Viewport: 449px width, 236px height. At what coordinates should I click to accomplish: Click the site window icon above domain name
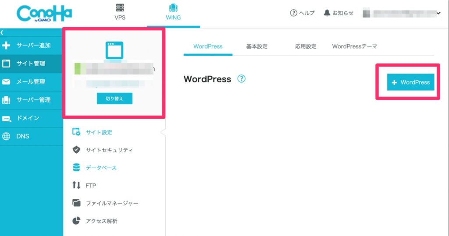(114, 50)
